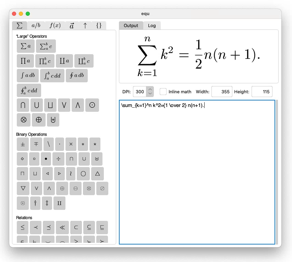Insert the centered dot operator
Image resolution: width=292 pixels, height=262 pixels.
coord(60,144)
